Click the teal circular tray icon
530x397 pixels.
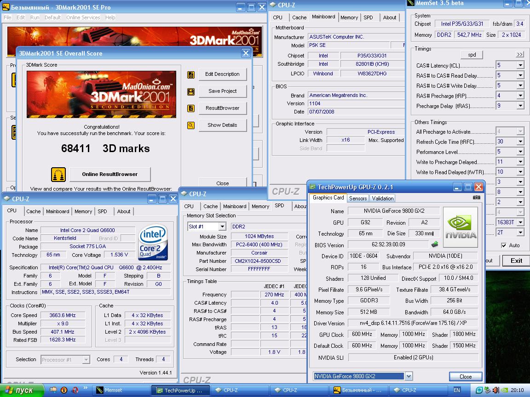(479, 390)
